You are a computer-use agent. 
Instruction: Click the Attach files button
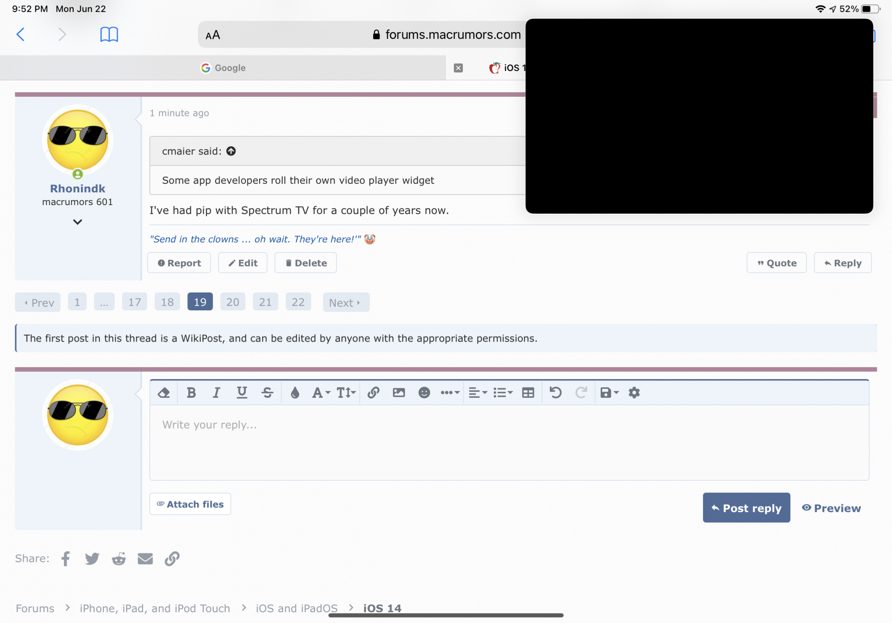pos(190,504)
